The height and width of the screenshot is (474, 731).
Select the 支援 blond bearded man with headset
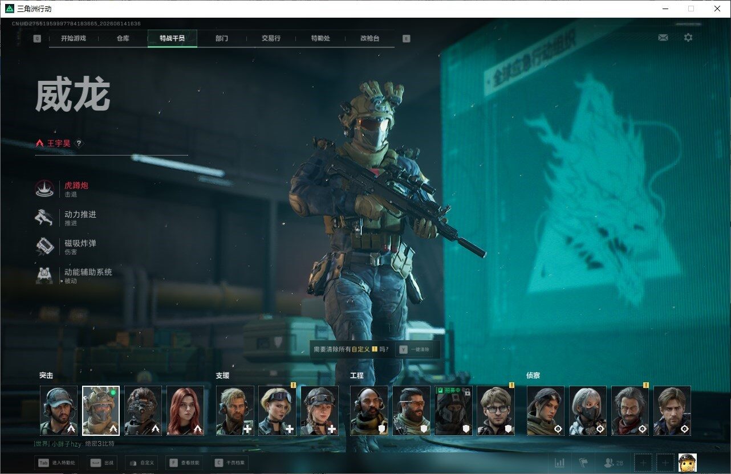click(235, 411)
